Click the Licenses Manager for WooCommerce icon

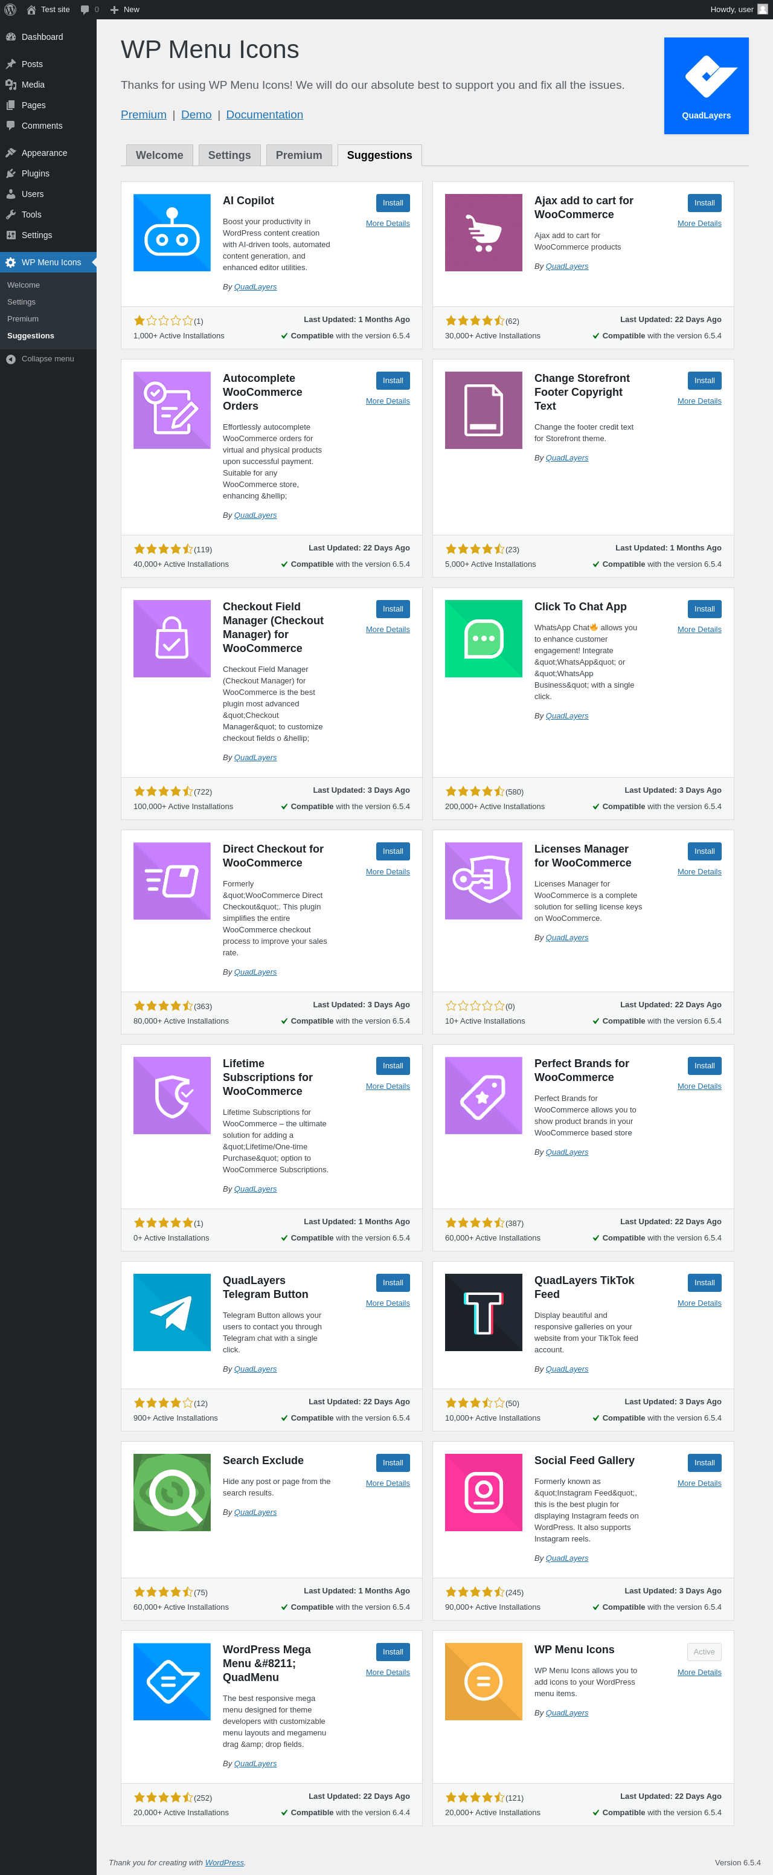tap(484, 882)
